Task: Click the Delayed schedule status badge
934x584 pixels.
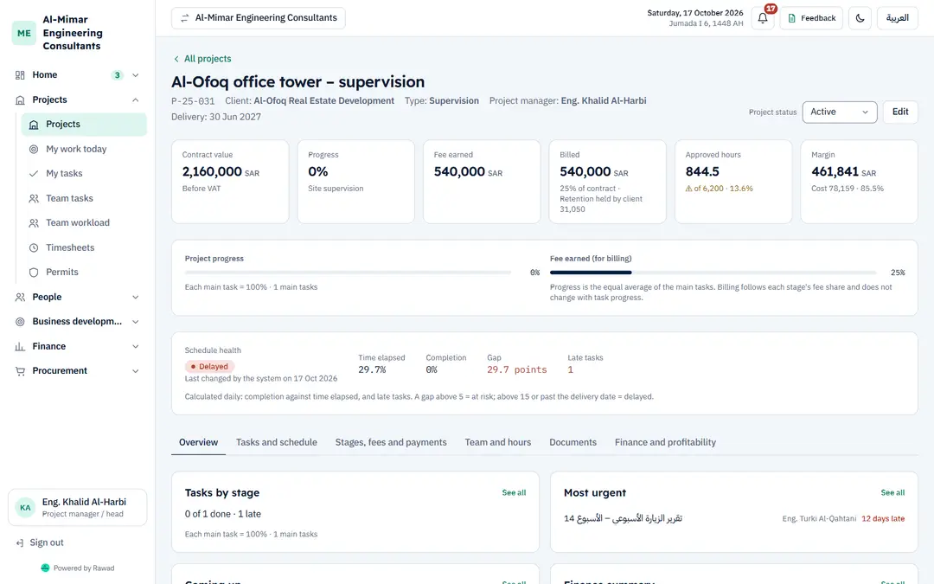Action: pos(209,367)
